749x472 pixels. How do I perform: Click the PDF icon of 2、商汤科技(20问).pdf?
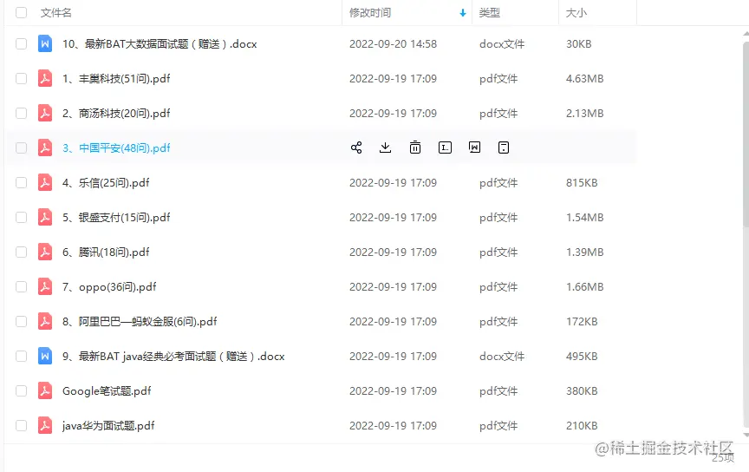coord(45,114)
